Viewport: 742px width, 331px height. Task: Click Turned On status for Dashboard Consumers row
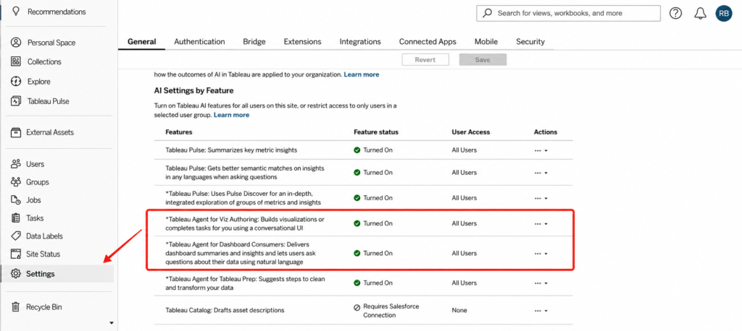click(378, 253)
